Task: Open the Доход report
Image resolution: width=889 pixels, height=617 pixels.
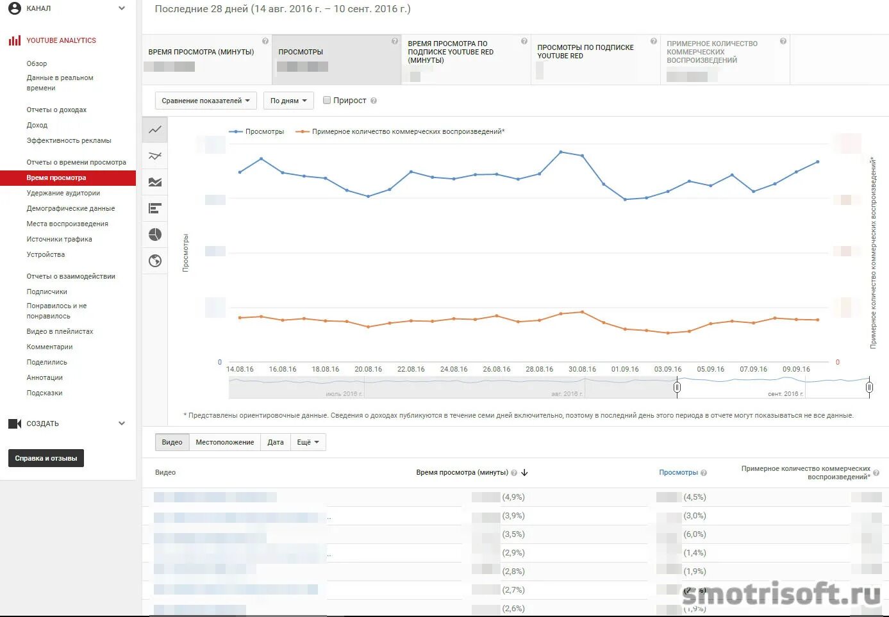Action: point(37,125)
